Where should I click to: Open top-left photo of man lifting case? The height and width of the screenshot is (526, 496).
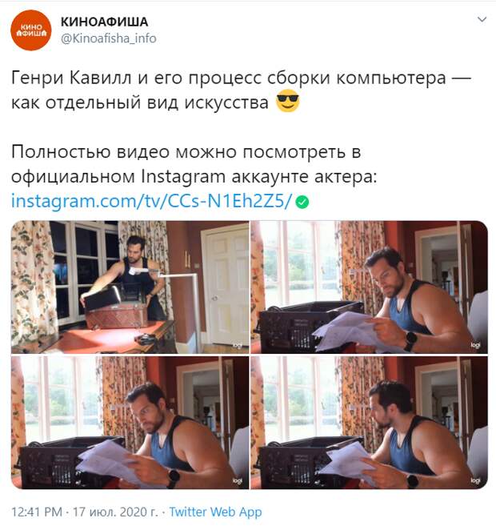[x=130, y=287]
